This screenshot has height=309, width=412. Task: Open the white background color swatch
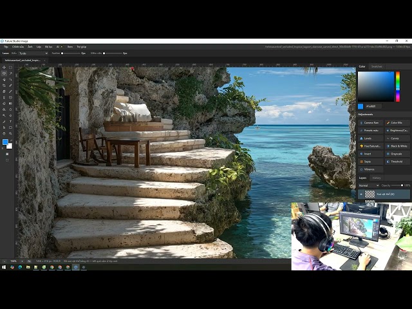[x=10, y=146]
